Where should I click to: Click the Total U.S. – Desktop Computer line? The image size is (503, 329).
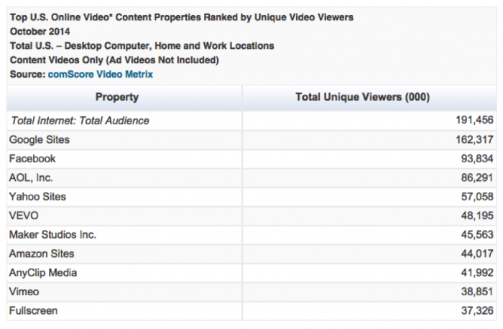[142, 46]
